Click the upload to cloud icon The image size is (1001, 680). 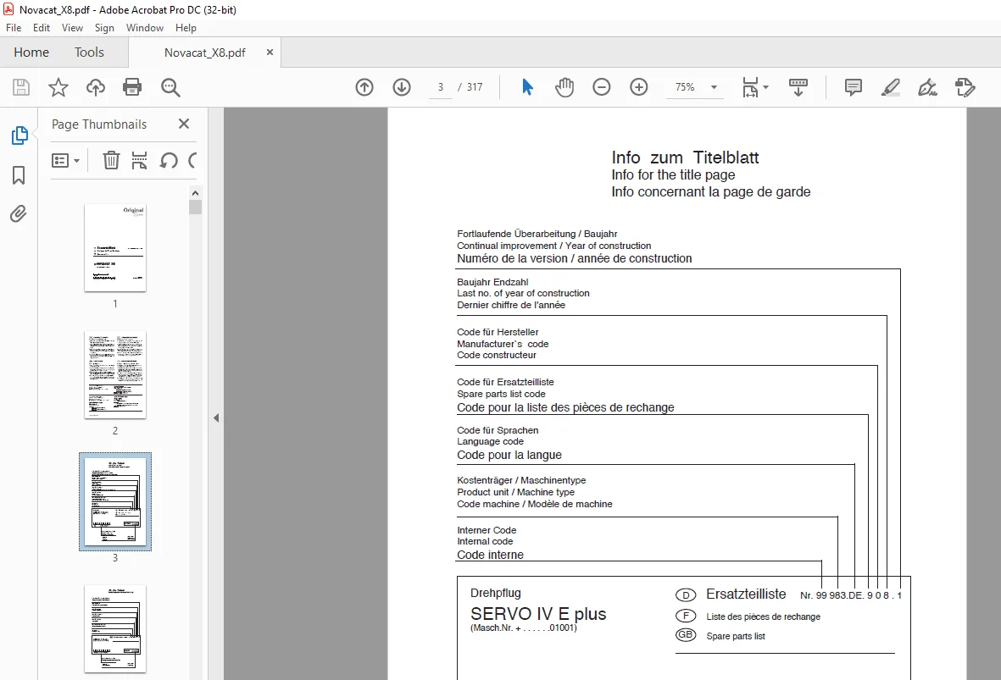point(96,87)
